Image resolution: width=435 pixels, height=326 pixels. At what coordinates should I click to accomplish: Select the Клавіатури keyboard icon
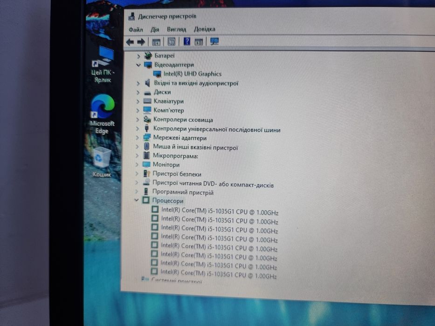coord(147,101)
